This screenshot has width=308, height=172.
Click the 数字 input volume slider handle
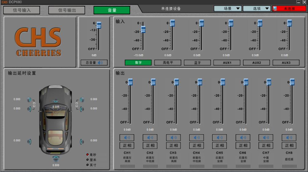tap(143, 30)
